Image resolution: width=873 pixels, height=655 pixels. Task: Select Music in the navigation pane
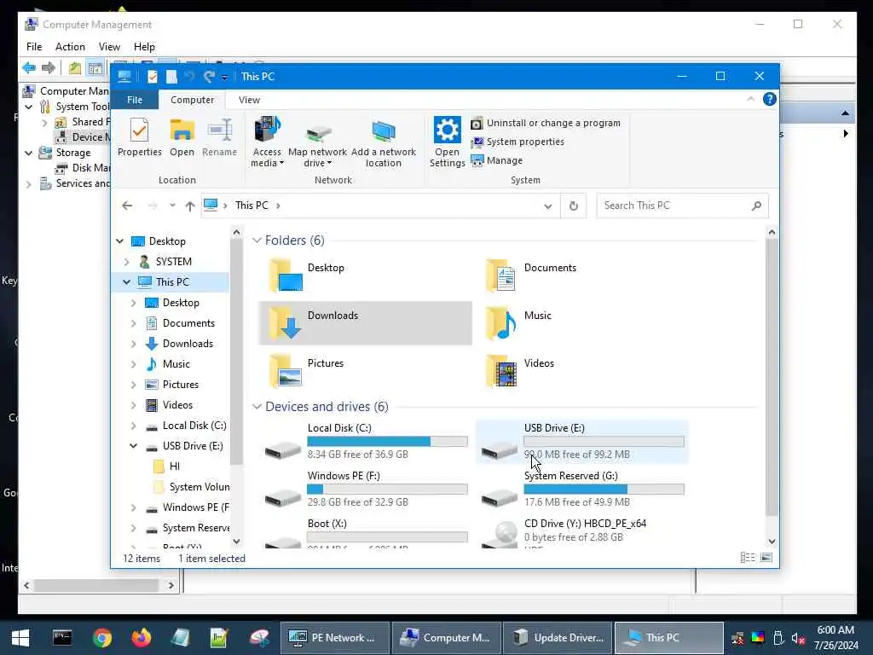click(176, 364)
